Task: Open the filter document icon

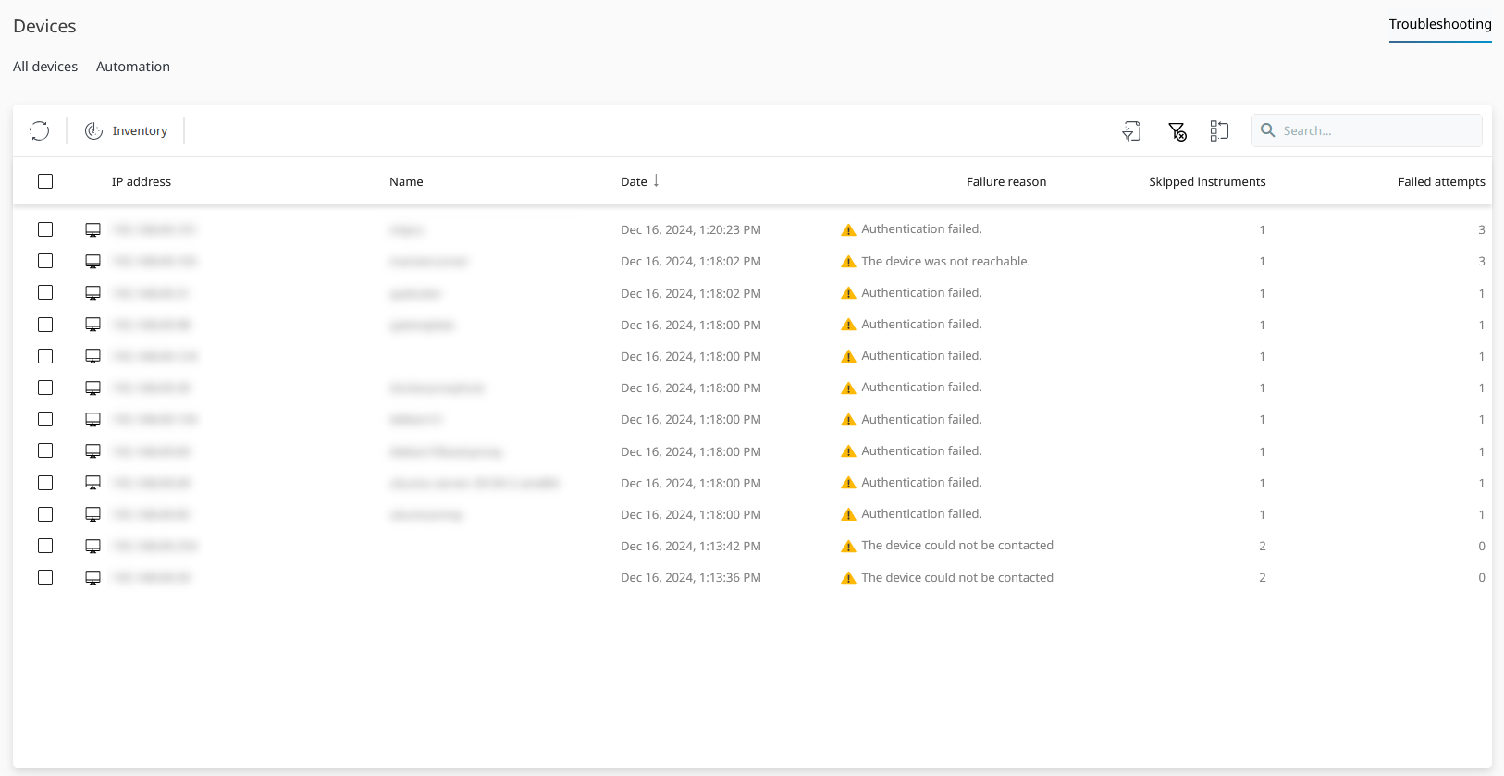Action: point(1131,131)
